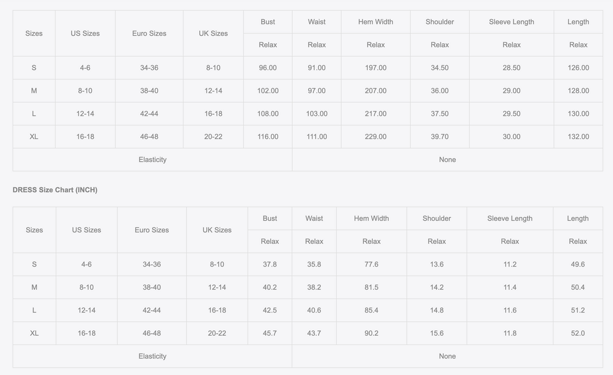613x375 pixels.
Task: Select the 34.50 shoulder measurement cell
Action: point(440,68)
